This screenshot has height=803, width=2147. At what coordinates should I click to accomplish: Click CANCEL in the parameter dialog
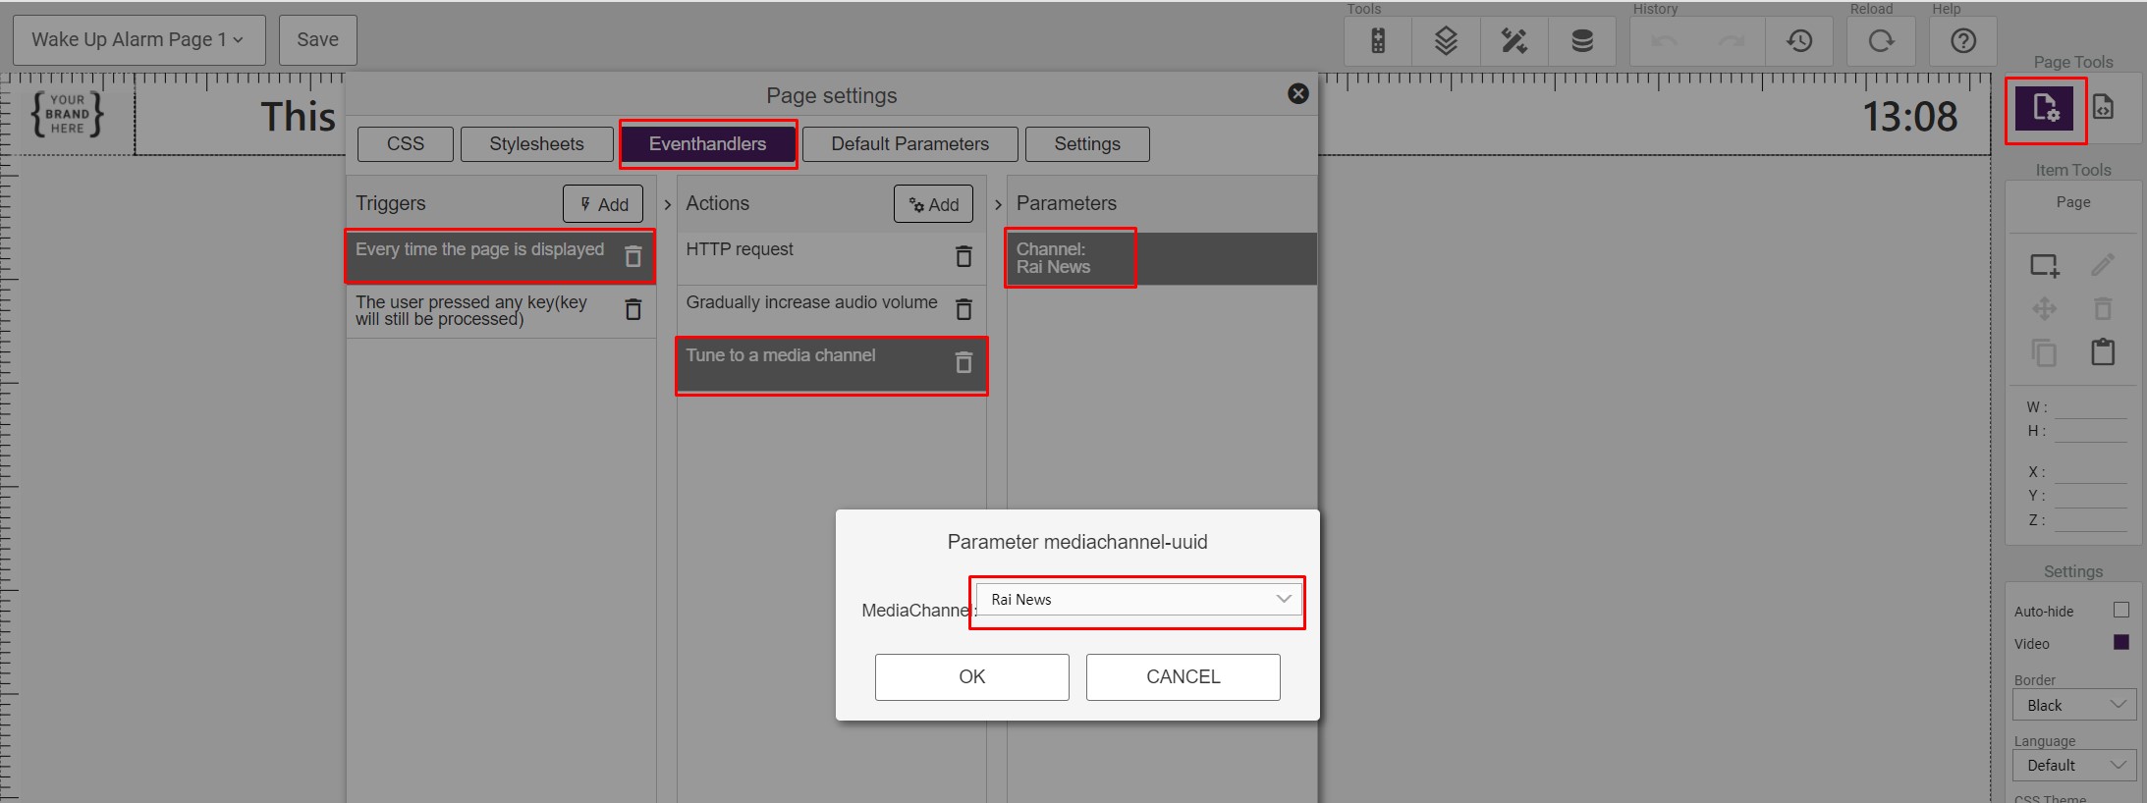tap(1184, 677)
